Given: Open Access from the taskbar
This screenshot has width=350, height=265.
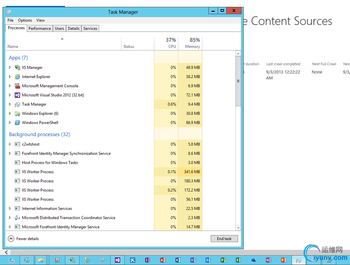Looking at the screenshot, I should [x=163, y=260].
